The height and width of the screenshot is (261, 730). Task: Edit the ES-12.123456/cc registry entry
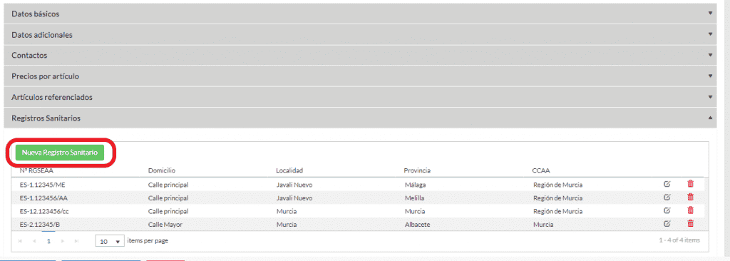pos(667,210)
